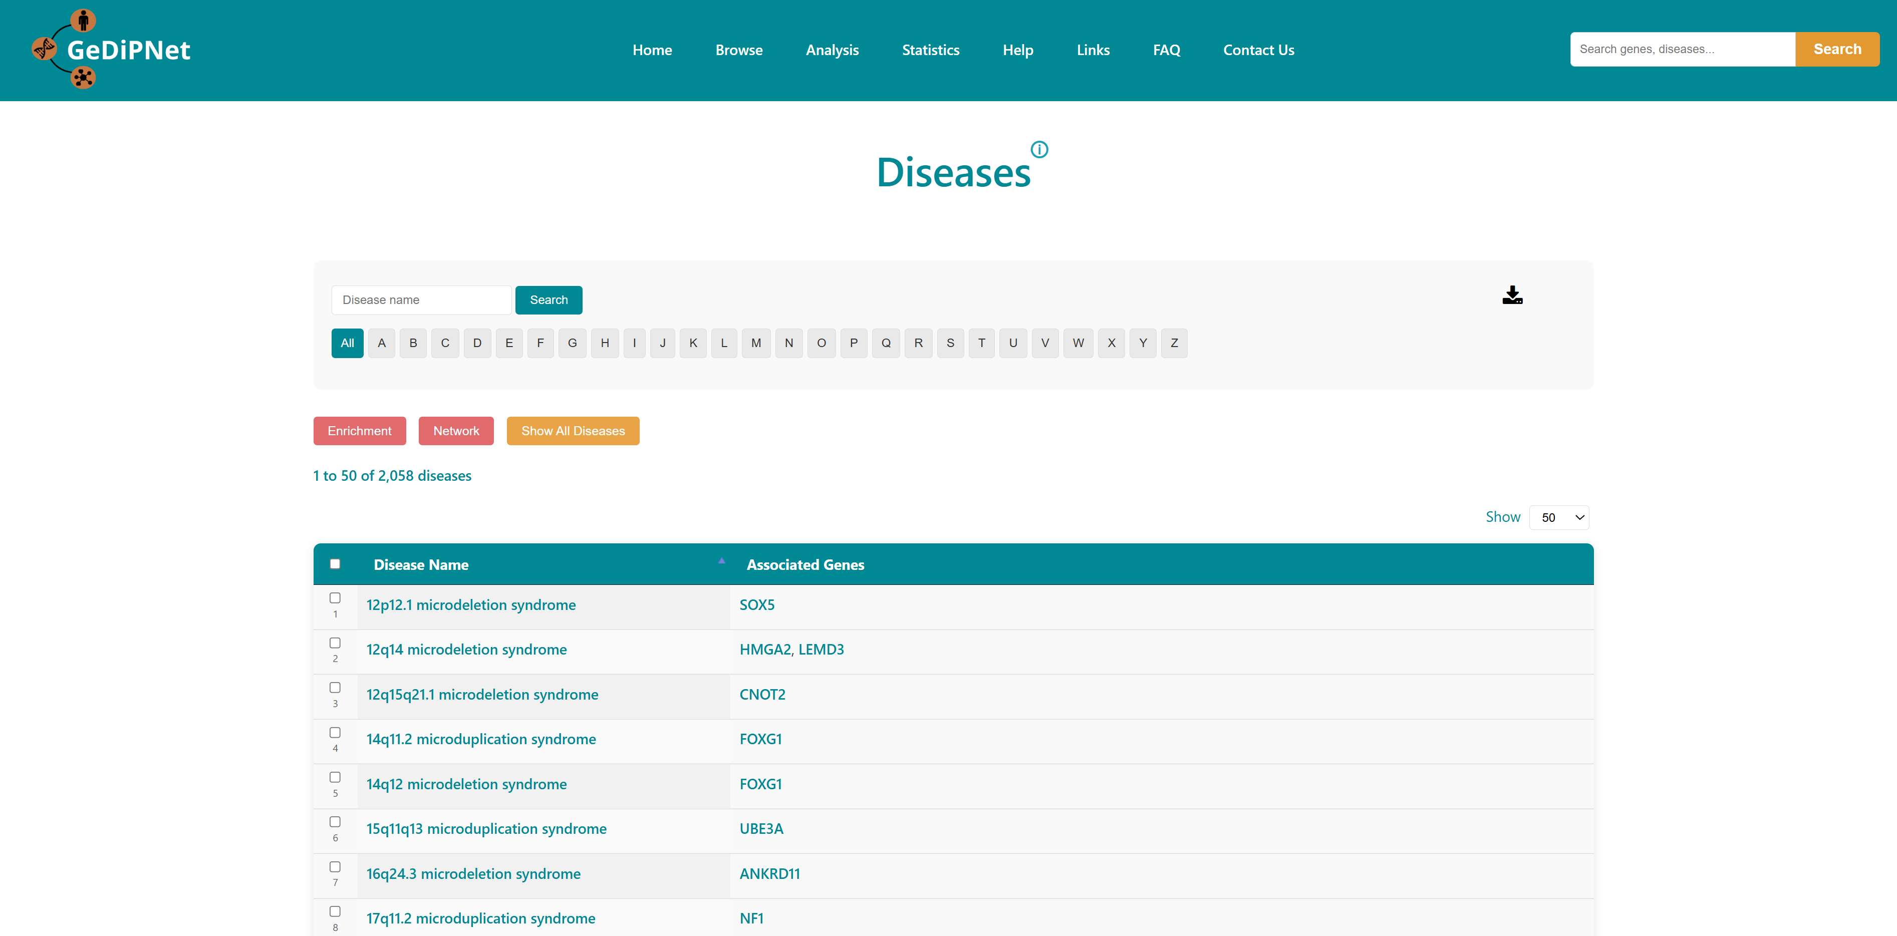Click the orange Search button in header
1897x936 pixels.
pyautogui.click(x=1836, y=50)
